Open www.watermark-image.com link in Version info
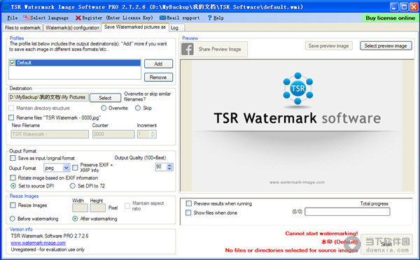Viewport: 420px width, 260px height. click(x=38, y=243)
